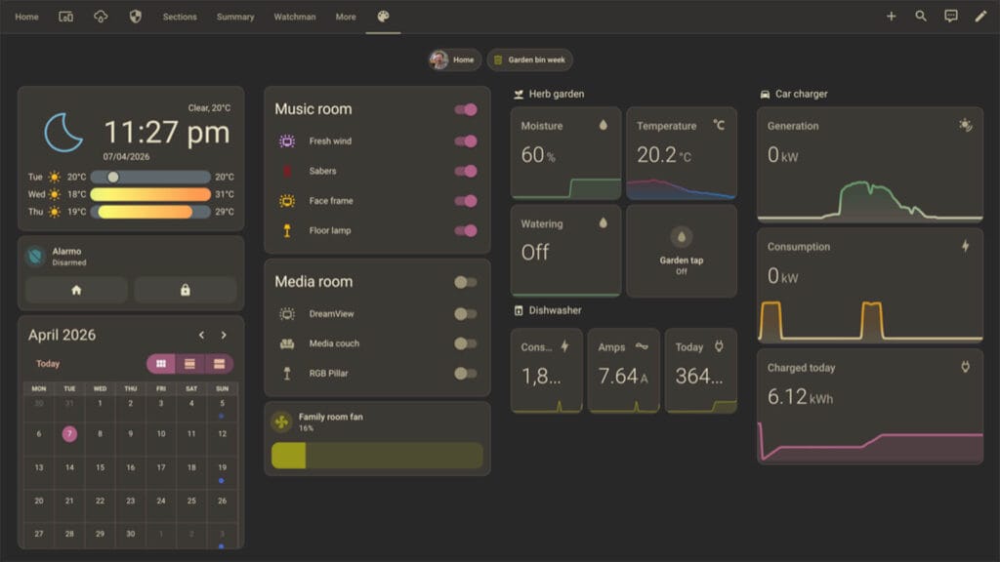Click the Garden tap water icon

(x=681, y=237)
